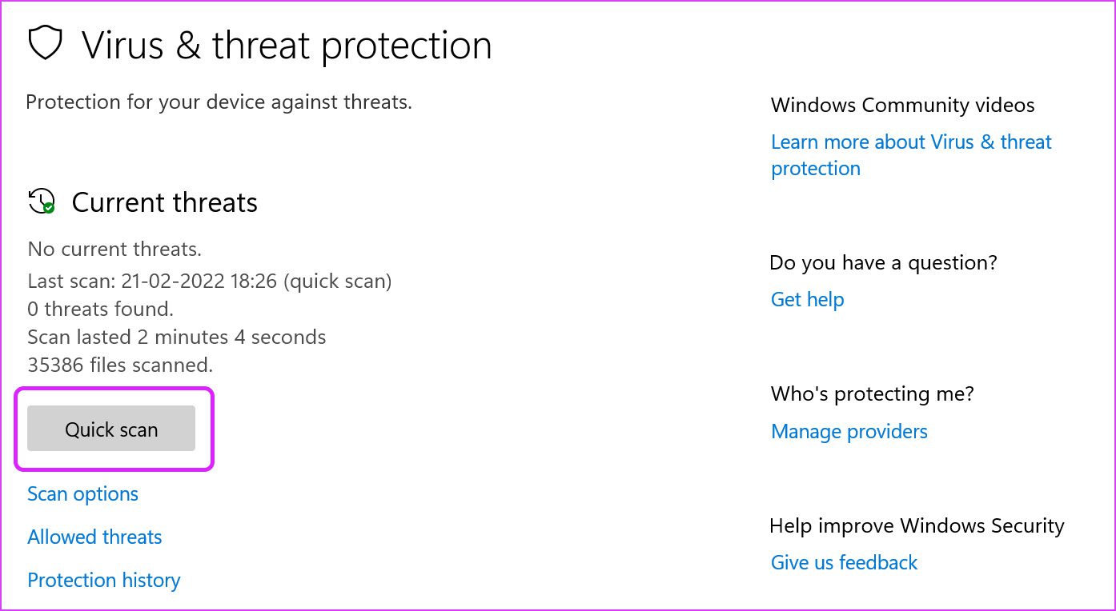Click the scan duration text

click(177, 337)
